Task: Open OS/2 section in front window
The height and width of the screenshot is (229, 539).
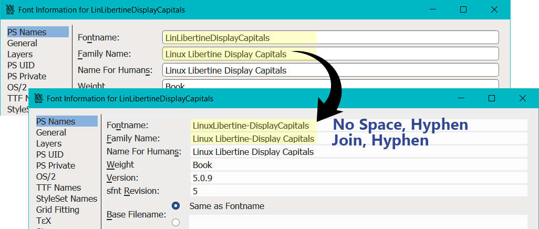Action: coord(46,176)
